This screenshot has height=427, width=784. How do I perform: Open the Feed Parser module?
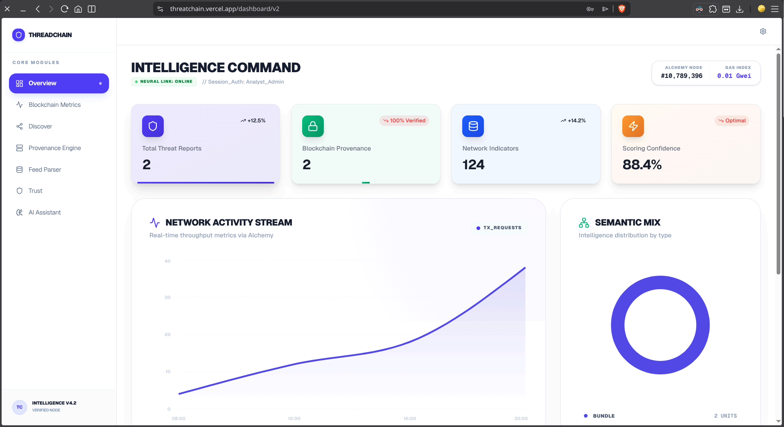59,170
